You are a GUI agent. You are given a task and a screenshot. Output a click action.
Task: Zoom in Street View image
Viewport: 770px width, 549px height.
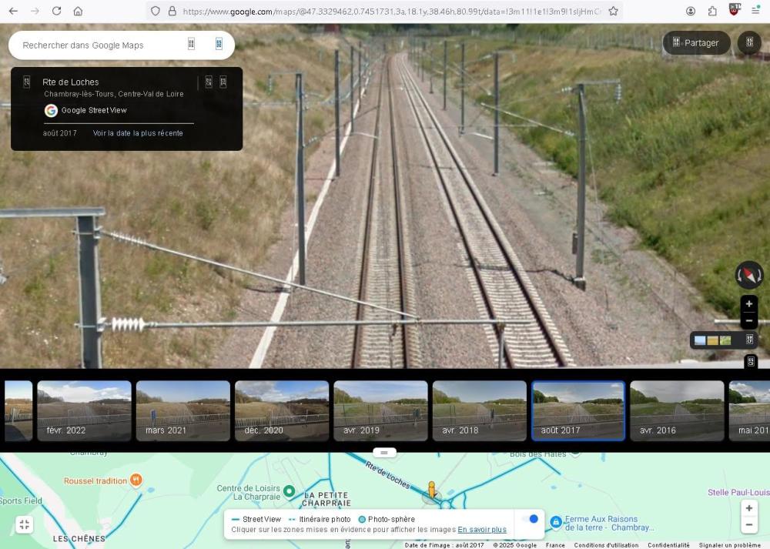point(749,303)
